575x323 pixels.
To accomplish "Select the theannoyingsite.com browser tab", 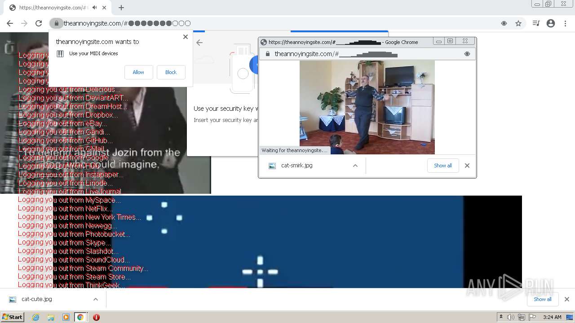I will click(57, 8).
